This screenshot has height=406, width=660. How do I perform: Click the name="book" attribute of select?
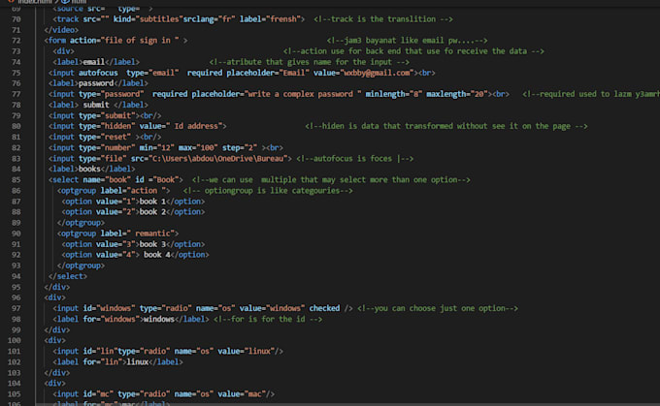coord(107,180)
